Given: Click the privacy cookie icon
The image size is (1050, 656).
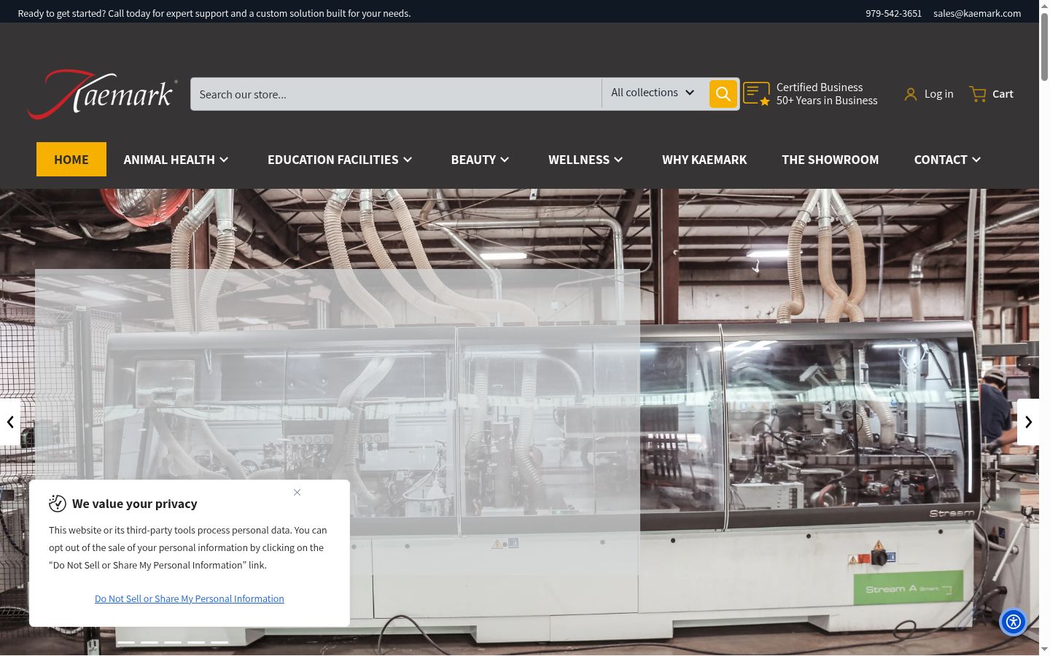Looking at the screenshot, I should 58,503.
